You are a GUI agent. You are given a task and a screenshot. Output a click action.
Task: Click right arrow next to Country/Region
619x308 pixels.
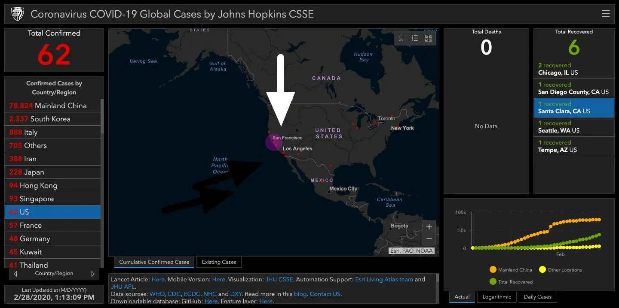click(93, 274)
